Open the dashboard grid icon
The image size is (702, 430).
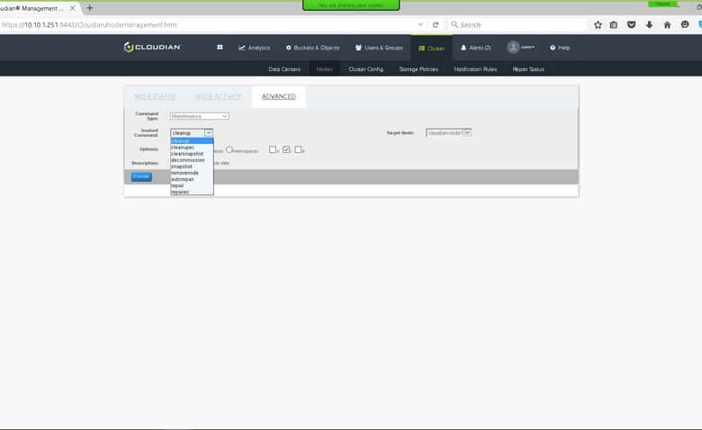pos(220,47)
